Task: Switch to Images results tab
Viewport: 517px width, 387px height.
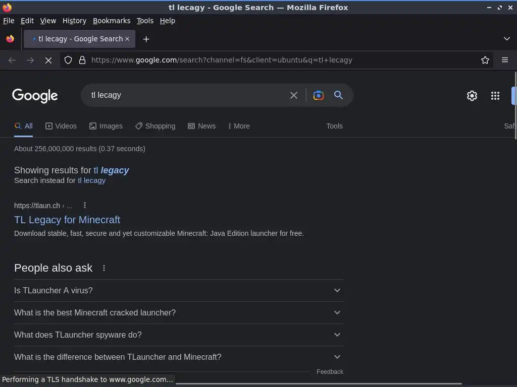Action: coord(106,126)
